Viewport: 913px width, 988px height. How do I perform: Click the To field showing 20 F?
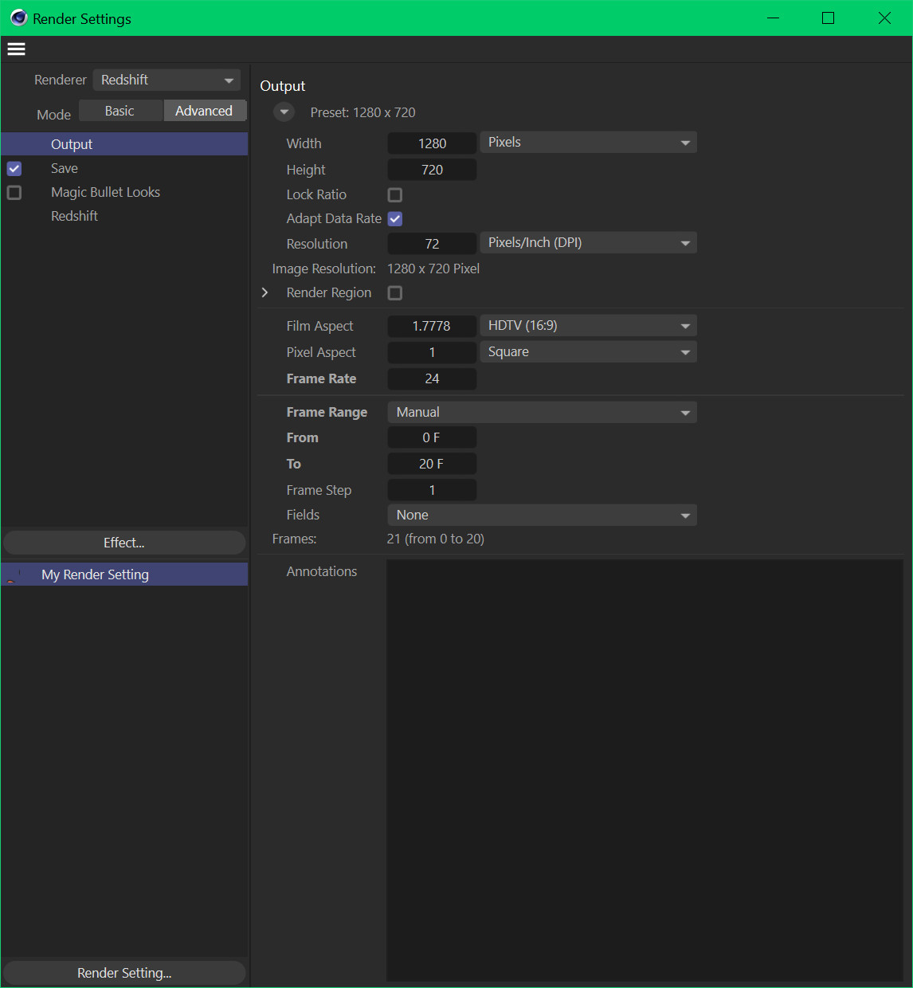click(x=432, y=464)
